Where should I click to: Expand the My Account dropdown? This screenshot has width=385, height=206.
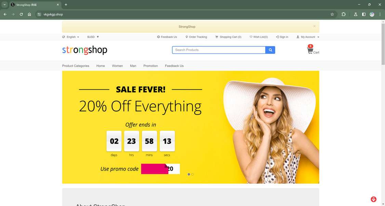[308, 37]
